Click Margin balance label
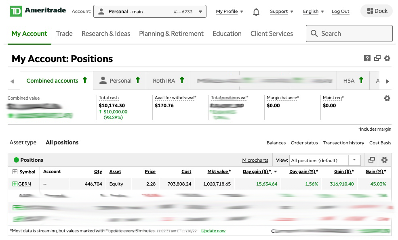This screenshot has width=398, height=240. pos(283,98)
